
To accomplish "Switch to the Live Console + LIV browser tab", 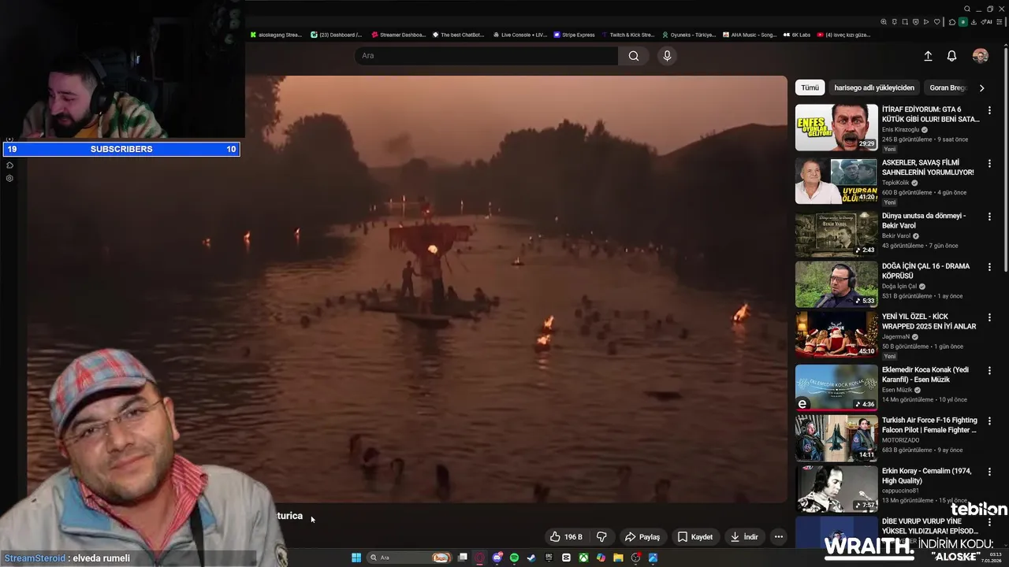I will point(519,35).
